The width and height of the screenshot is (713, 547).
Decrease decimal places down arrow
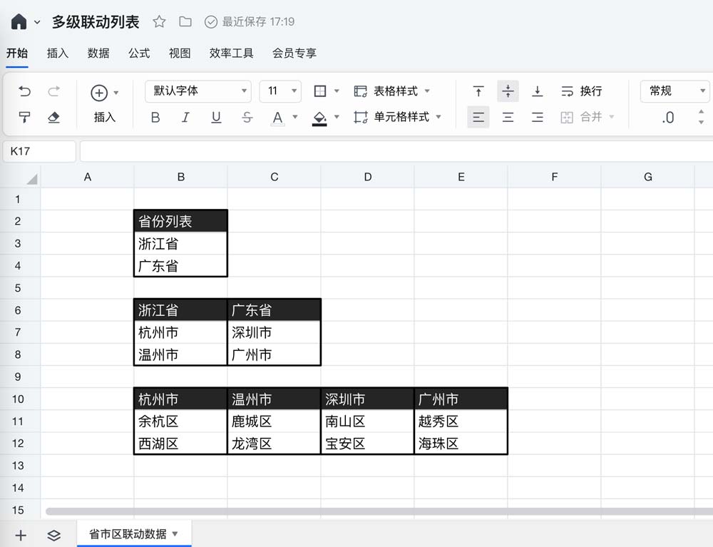point(702,123)
